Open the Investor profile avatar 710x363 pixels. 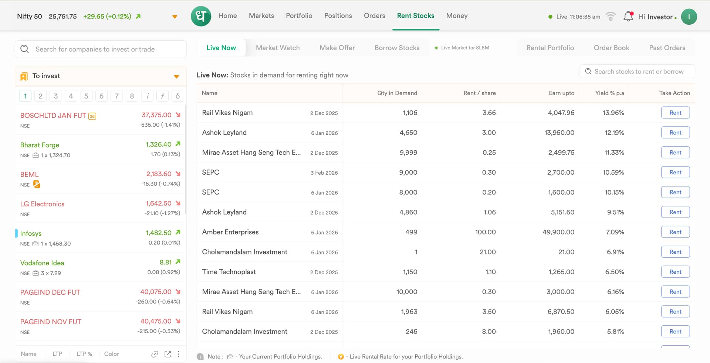(689, 17)
